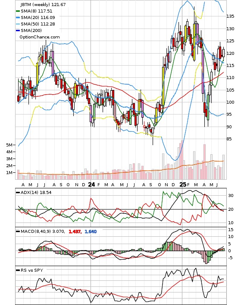
Task: Click the dark blue SMA(200) legend swatch
Action: pos(18,30)
